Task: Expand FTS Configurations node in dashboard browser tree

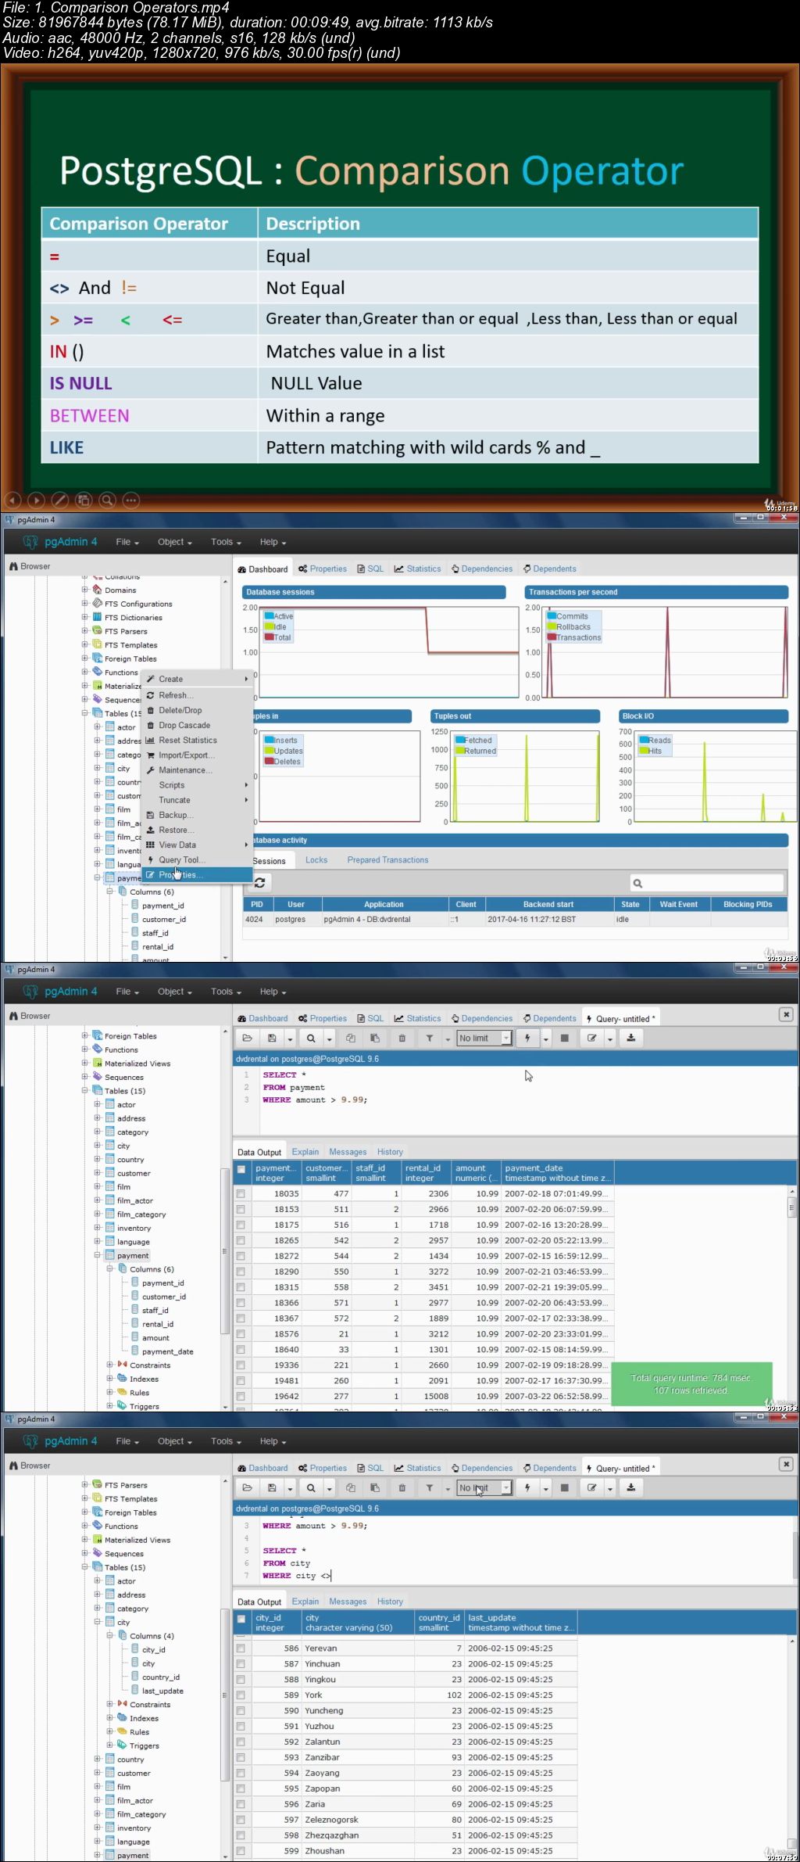Action: click(x=84, y=603)
